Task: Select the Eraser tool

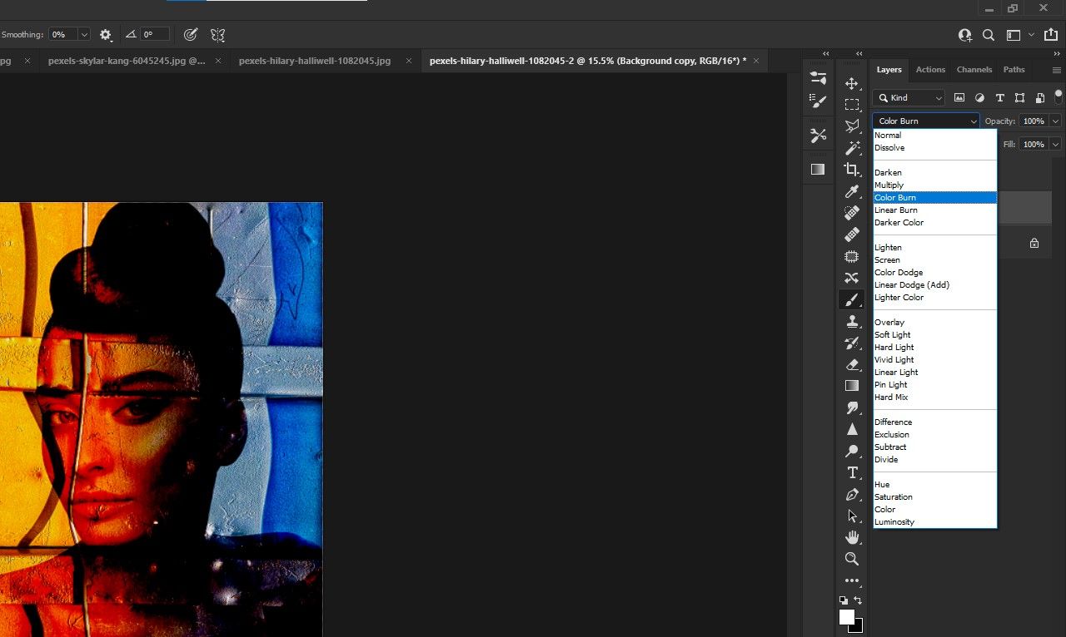Action: coord(852,364)
